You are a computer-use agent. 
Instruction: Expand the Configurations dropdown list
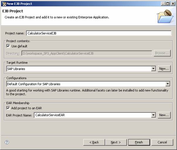(168, 84)
